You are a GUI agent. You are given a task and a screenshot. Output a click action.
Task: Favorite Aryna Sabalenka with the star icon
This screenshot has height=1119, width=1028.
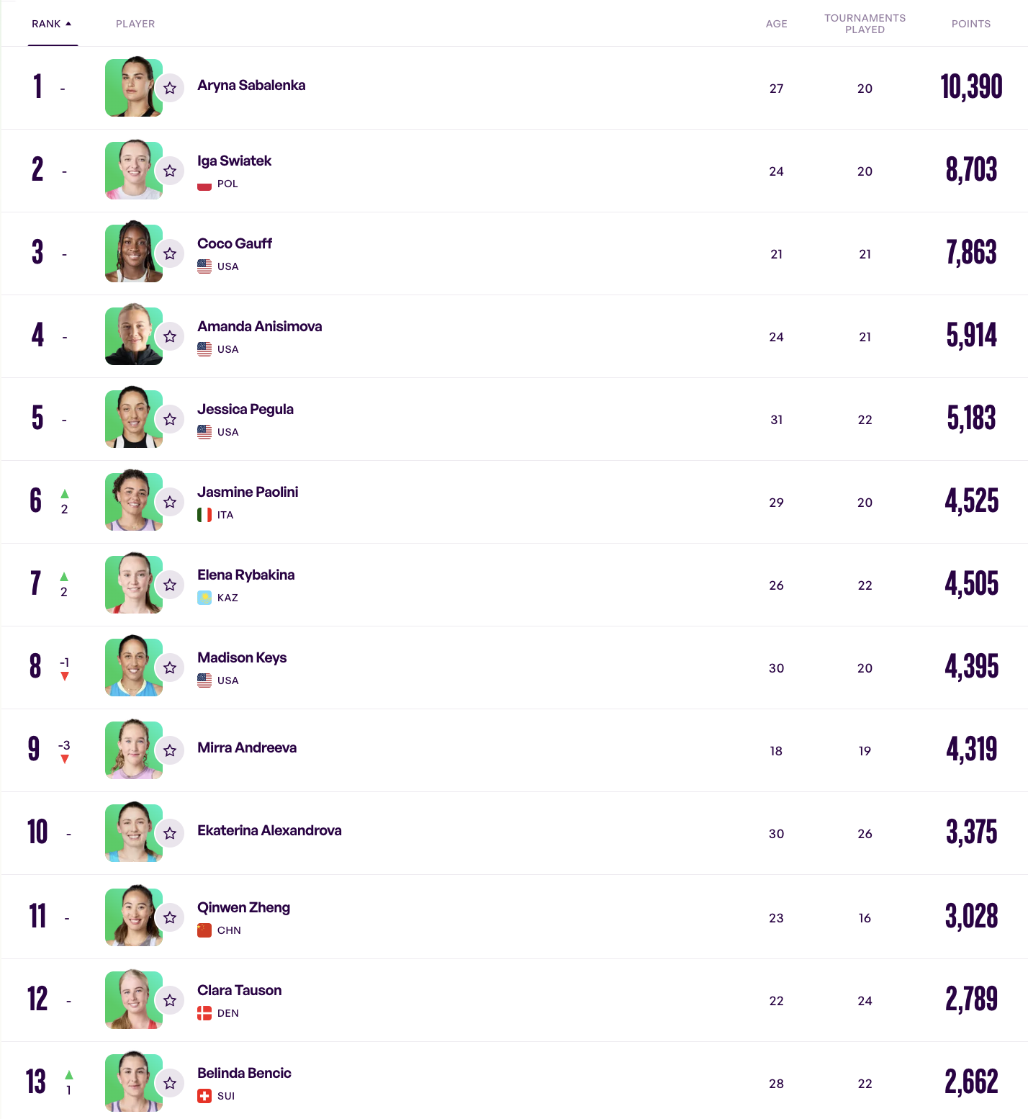click(170, 89)
